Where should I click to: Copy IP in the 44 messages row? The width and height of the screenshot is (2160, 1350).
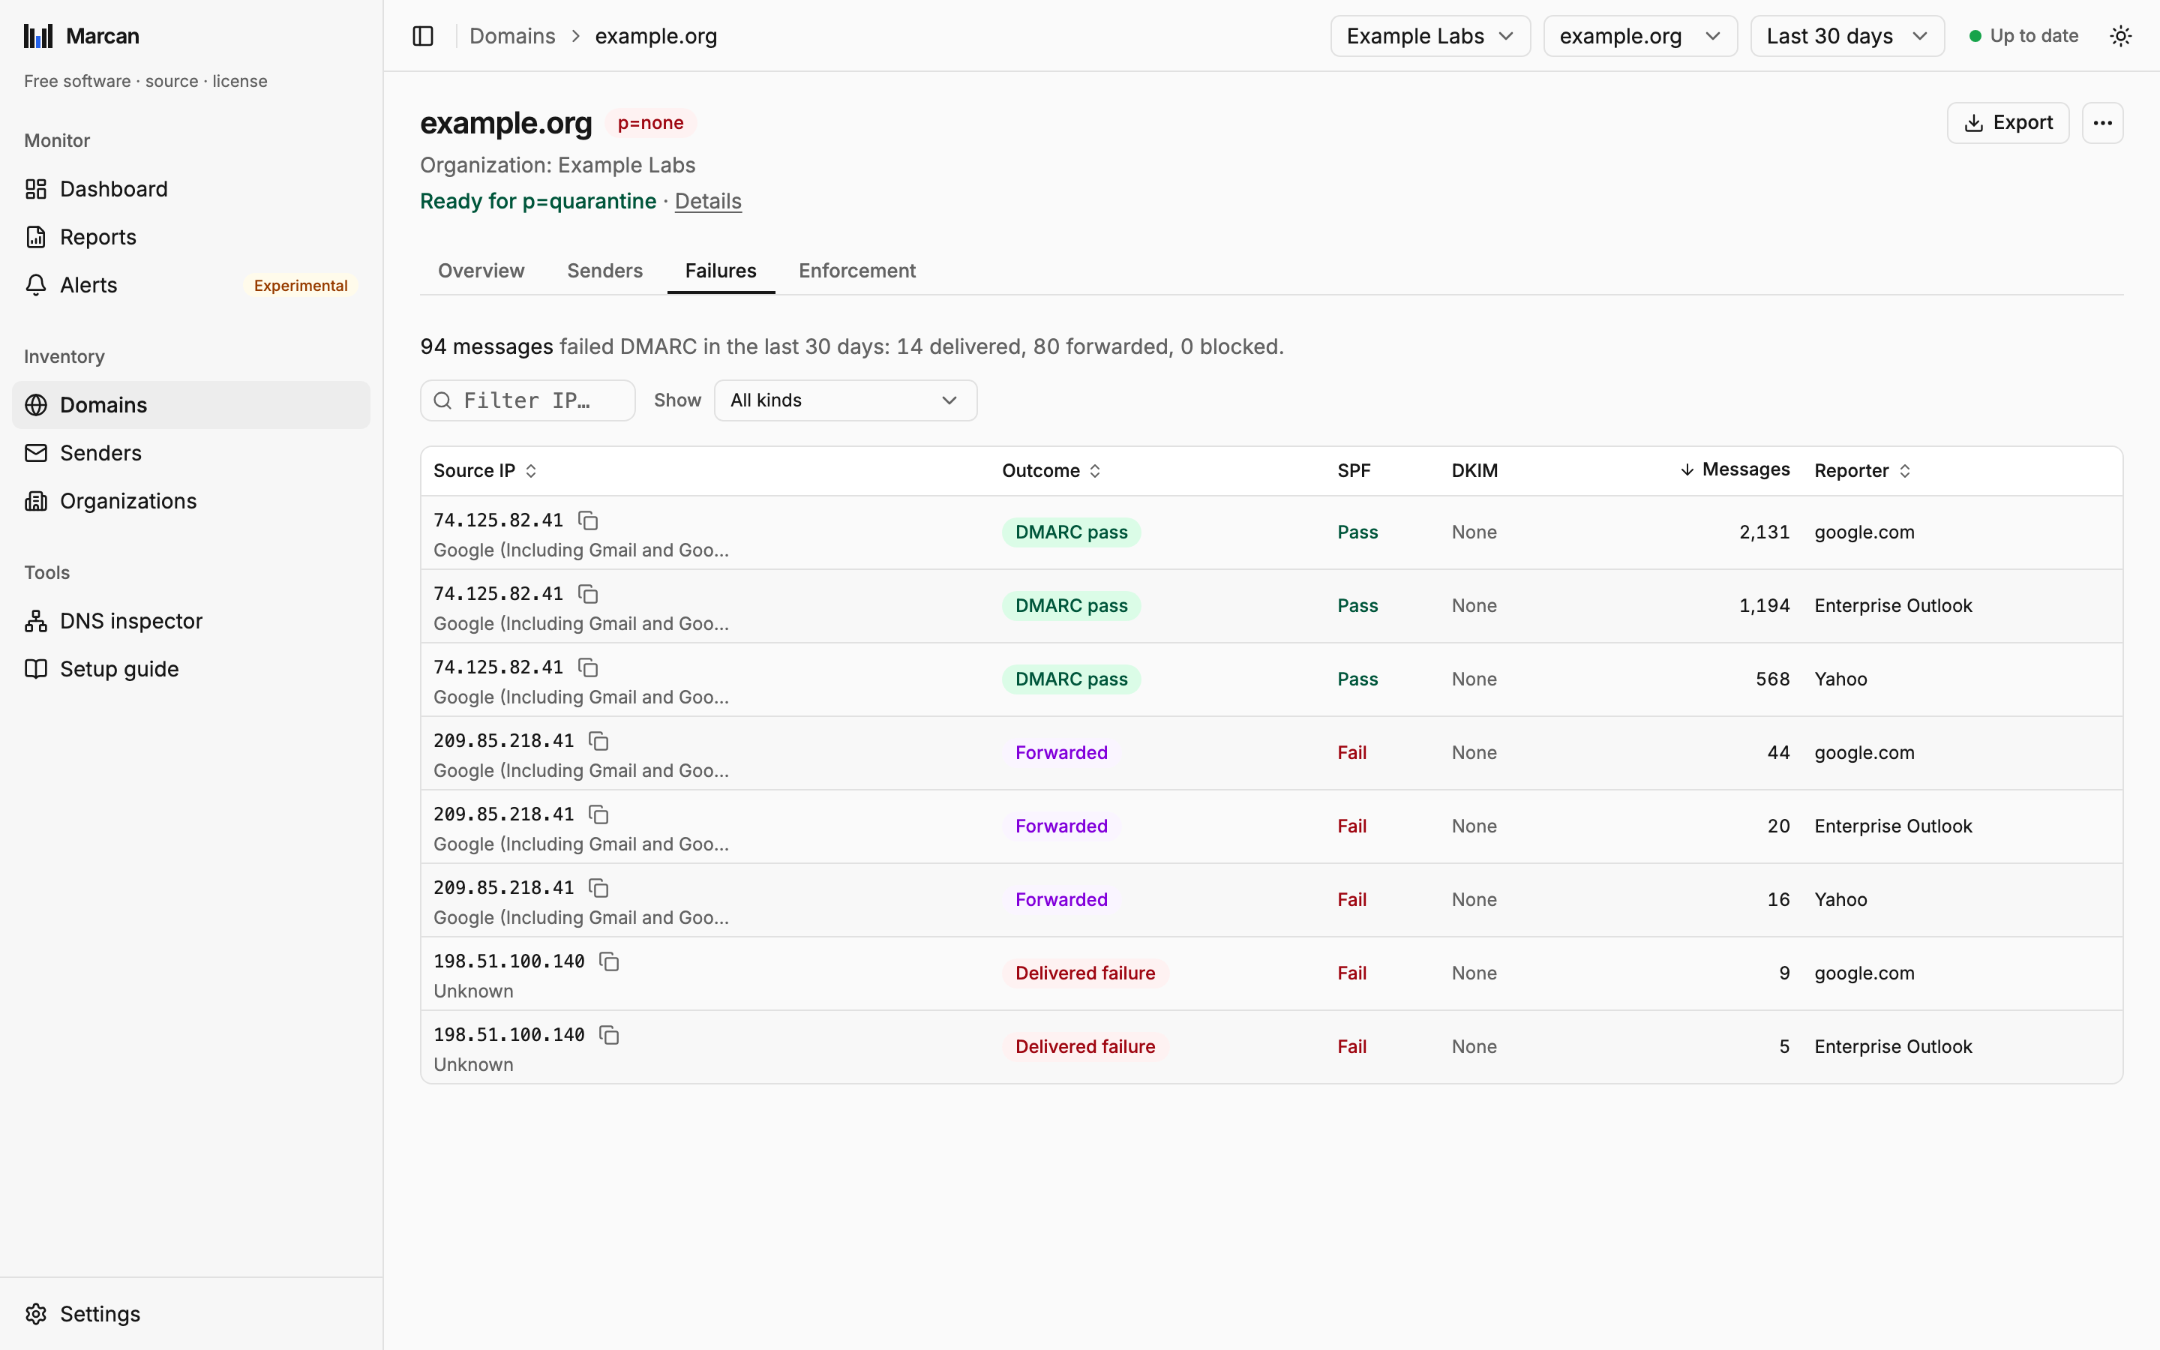click(x=599, y=741)
